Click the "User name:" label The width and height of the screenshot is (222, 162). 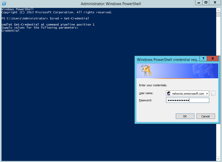146,93
